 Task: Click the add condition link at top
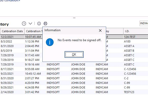10,1
